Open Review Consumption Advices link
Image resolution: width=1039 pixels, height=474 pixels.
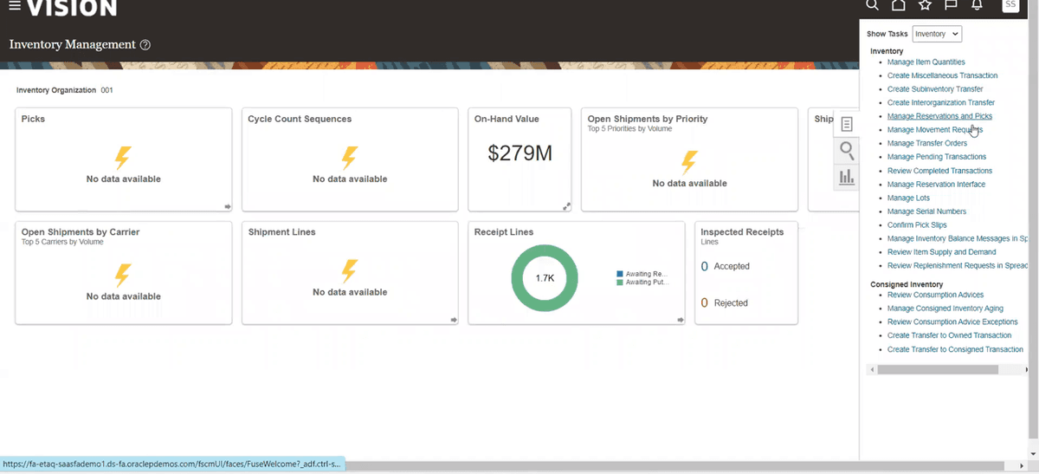tap(935, 295)
